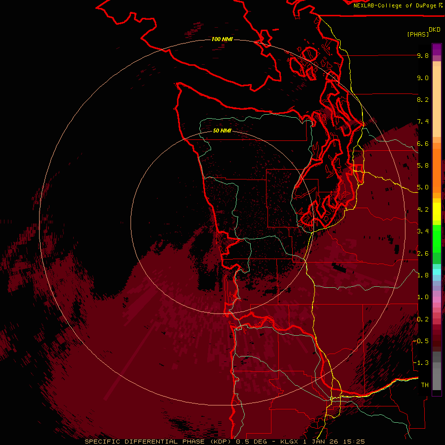Click the 1.0 scale value
The width and height of the screenshot is (445, 445).
click(423, 297)
